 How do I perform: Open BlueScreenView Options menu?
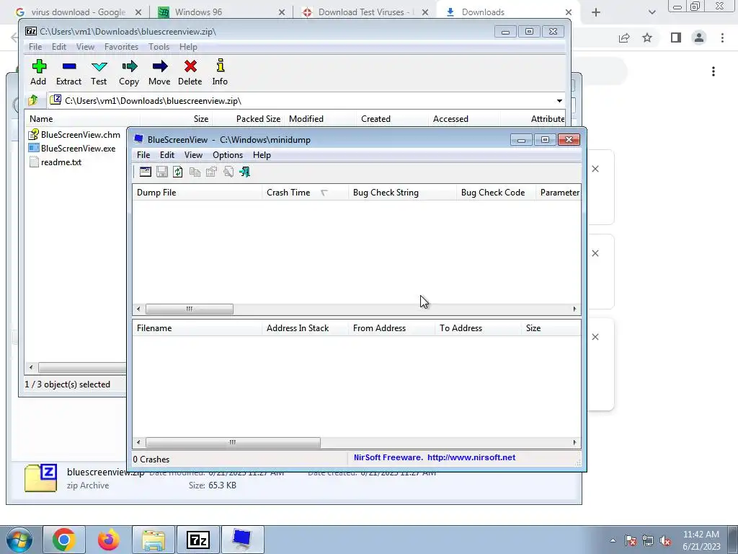[x=228, y=155]
